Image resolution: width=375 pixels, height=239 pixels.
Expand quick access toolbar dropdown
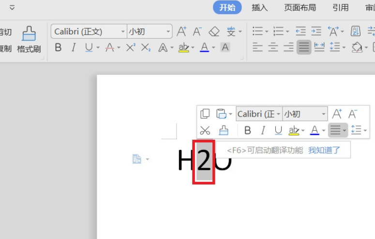tap(12, 8)
